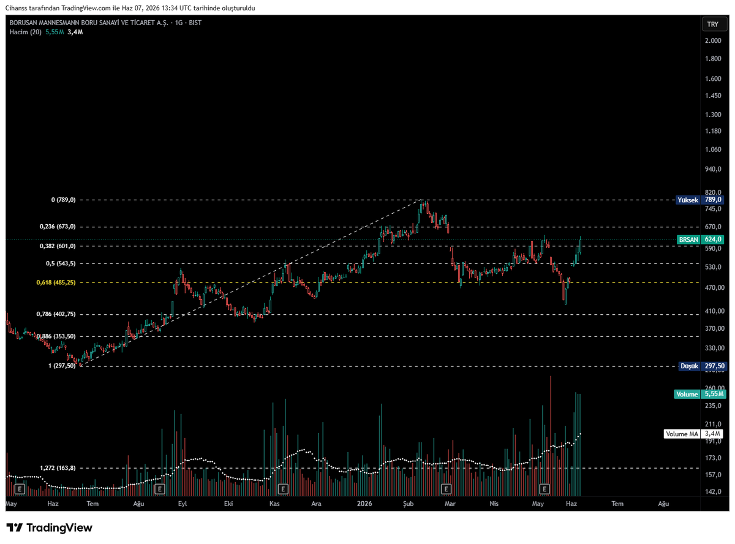This screenshot has width=735, height=544.
Task: Click the Eki month on time axis
Action: click(x=228, y=504)
